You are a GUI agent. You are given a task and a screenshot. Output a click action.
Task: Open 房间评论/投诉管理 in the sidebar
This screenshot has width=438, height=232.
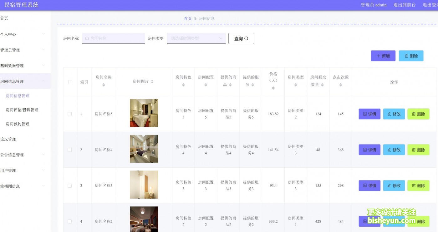click(x=22, y=110)
